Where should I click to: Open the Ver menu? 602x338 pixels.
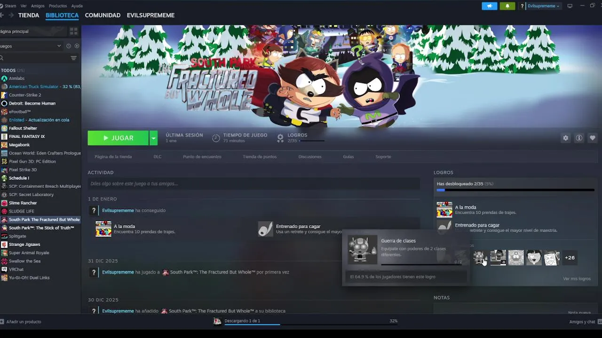pyautogui.click(x=24, y=6)
